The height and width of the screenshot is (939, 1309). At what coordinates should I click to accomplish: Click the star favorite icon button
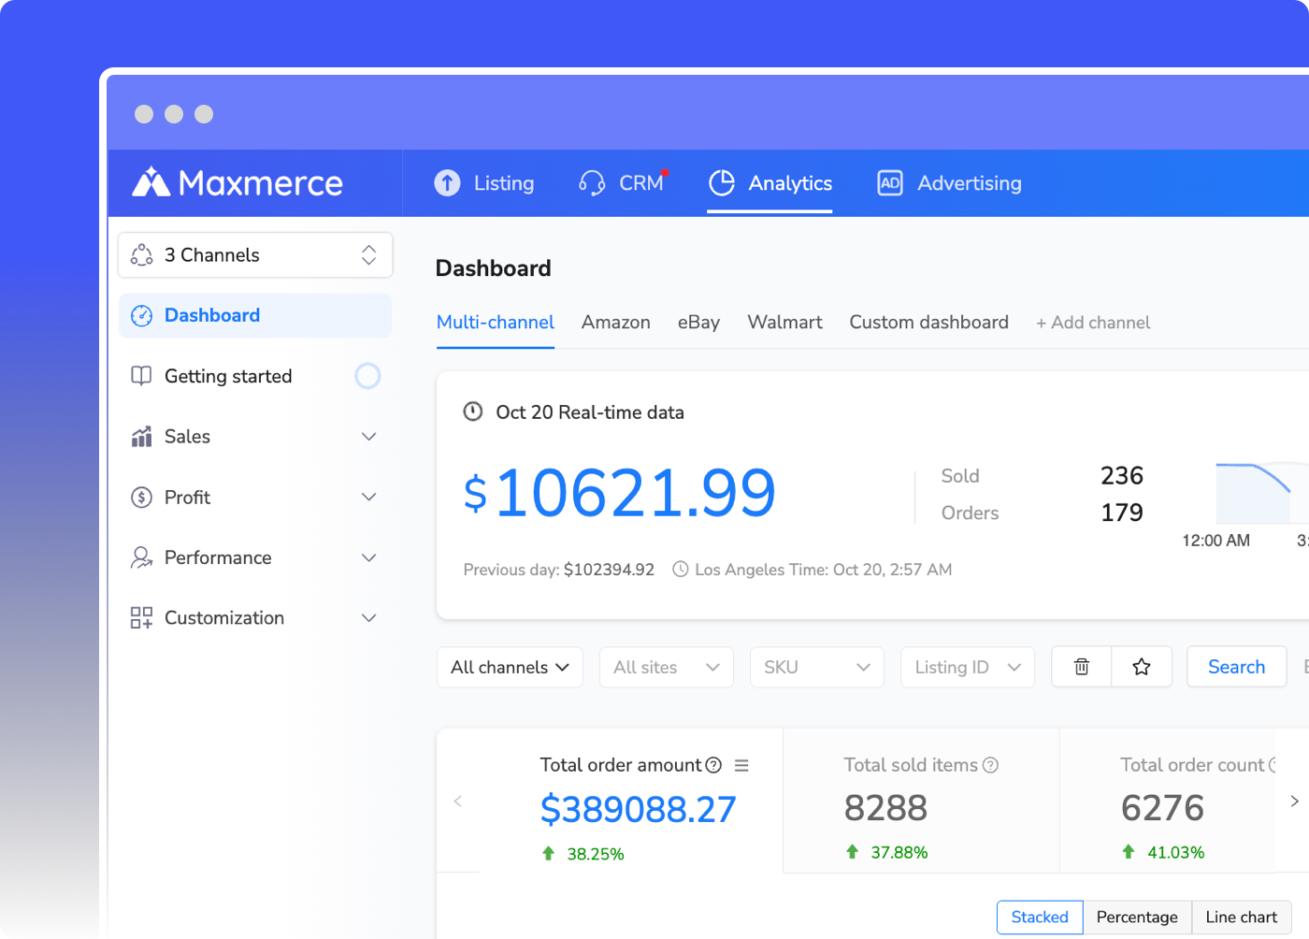click(1141, 667)
